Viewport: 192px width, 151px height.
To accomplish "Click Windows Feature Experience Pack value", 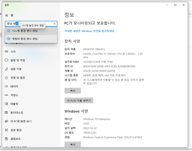I will click(113, 137).
